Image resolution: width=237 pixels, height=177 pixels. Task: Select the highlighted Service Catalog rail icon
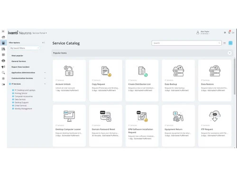click(3, 43)
